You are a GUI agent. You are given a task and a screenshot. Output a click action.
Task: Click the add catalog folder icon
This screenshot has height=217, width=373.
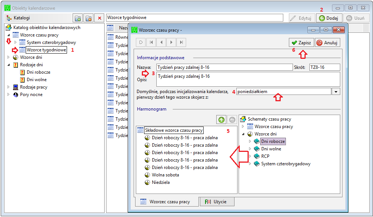click(78, 18)
